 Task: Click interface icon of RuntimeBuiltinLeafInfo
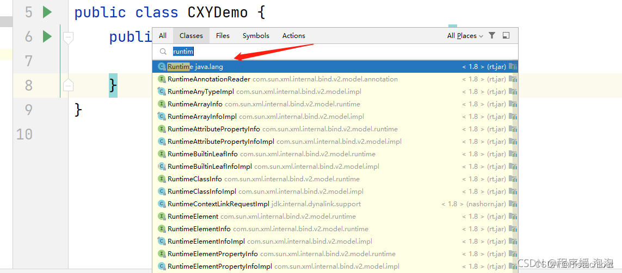point(162,154)
